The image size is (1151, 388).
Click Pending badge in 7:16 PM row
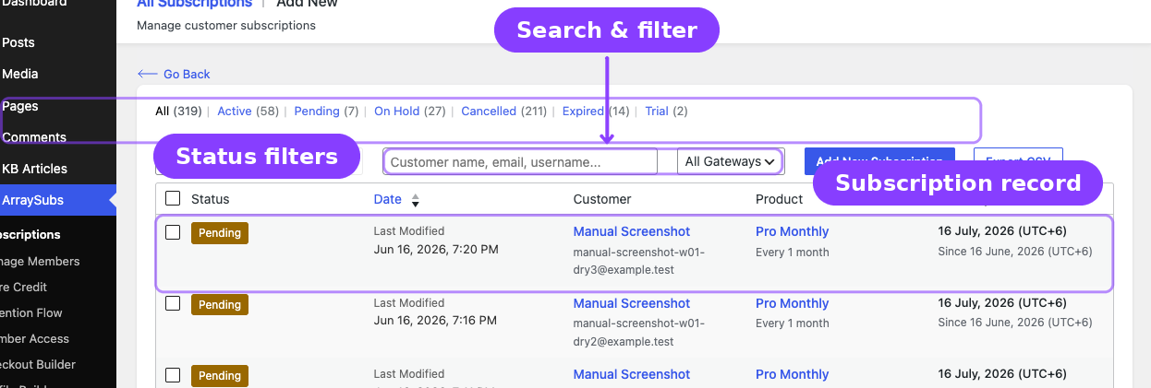click(220, 305)
